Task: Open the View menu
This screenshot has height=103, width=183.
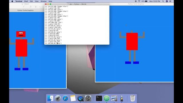Action: click(x=37, y=1)
